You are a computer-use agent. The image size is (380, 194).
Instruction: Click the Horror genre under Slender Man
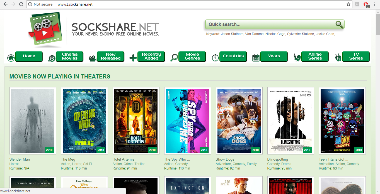(x=14, y=164)
